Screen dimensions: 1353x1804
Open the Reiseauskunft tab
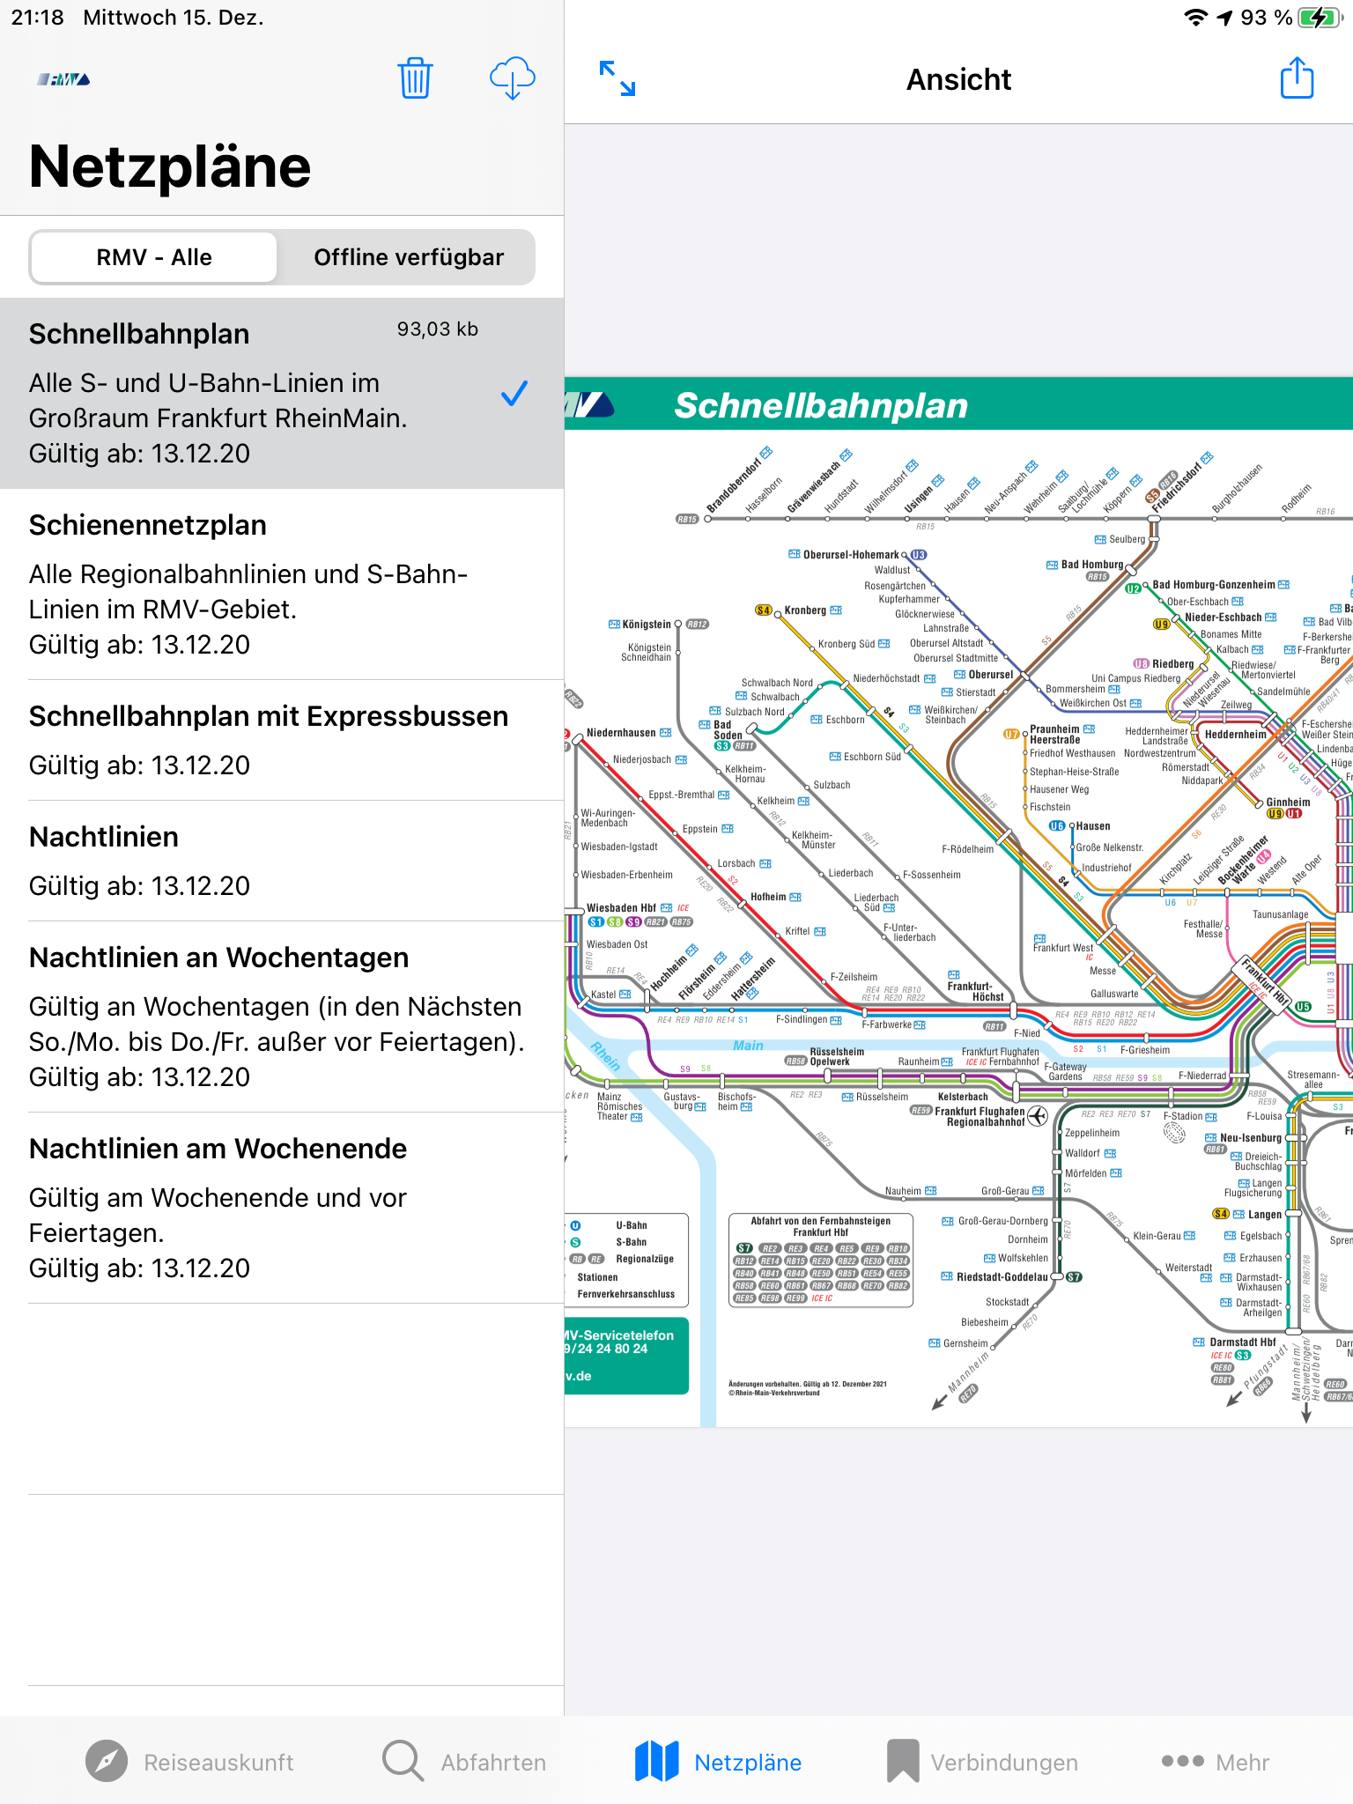point(189,1762)
